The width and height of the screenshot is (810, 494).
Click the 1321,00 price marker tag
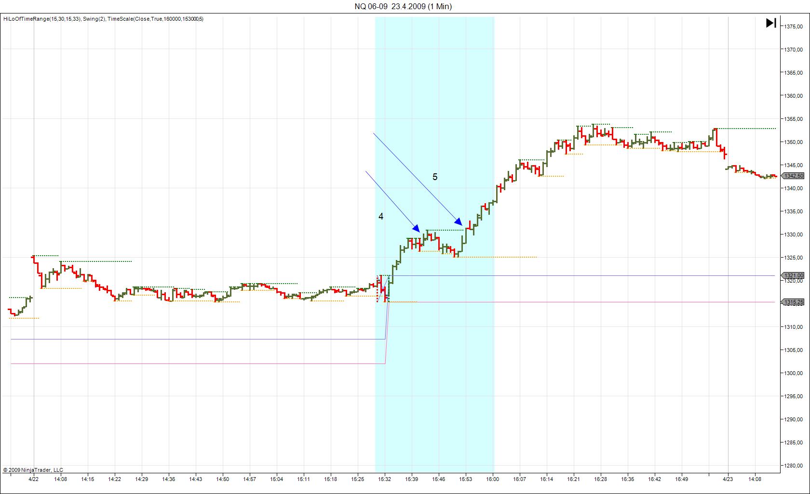point(793,276)
